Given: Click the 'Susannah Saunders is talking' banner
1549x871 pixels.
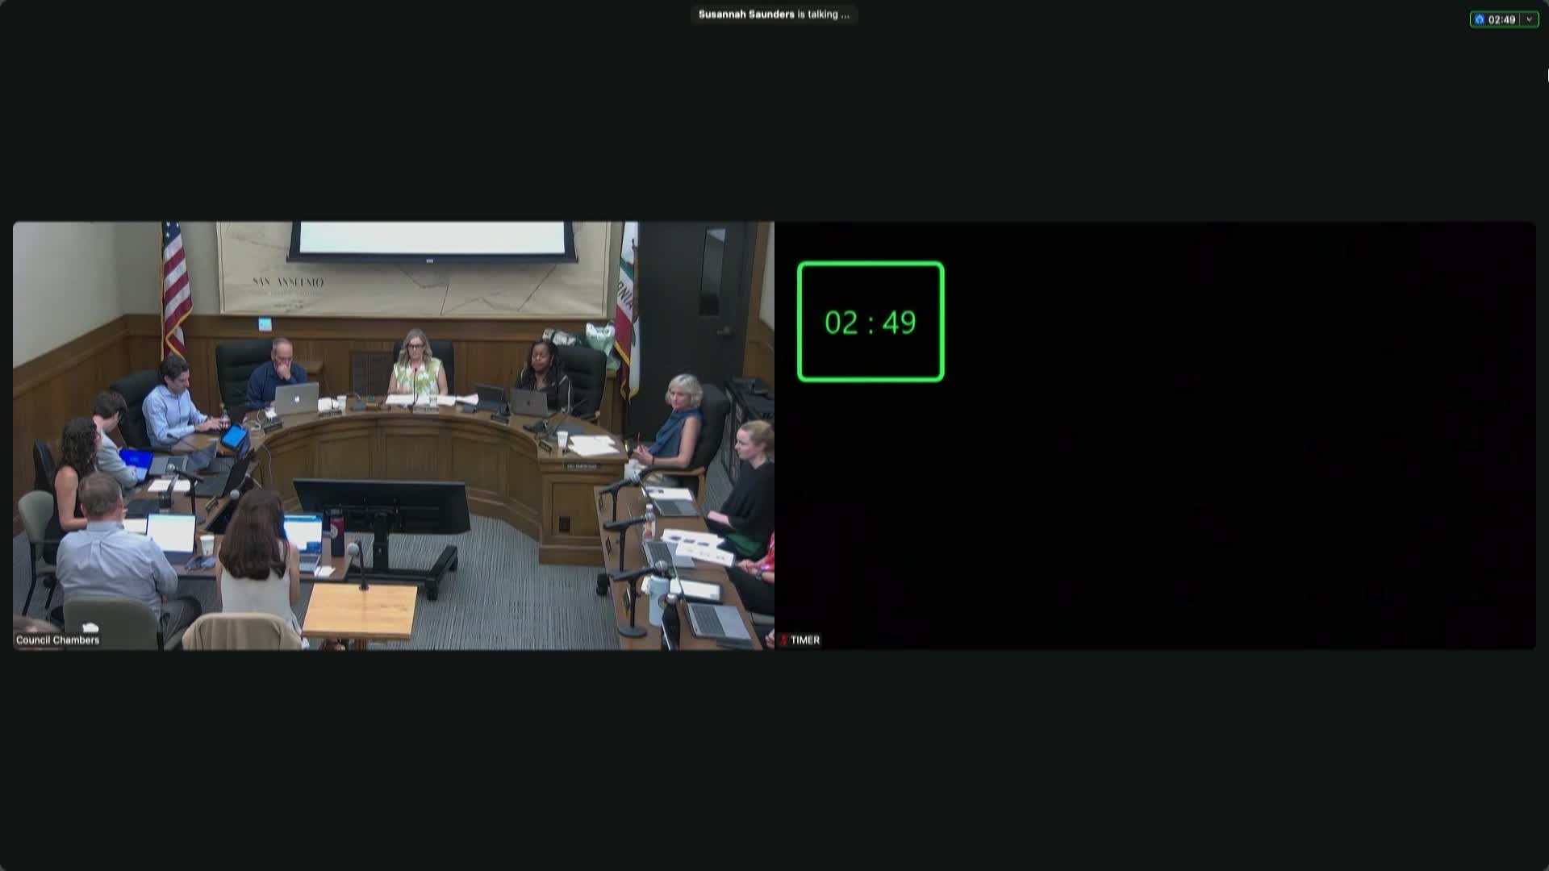Looking at the screenshot, I should tap(774, 15).
